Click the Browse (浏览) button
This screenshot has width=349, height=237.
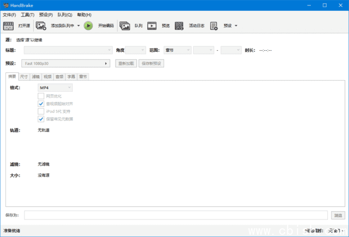[337, 215]
